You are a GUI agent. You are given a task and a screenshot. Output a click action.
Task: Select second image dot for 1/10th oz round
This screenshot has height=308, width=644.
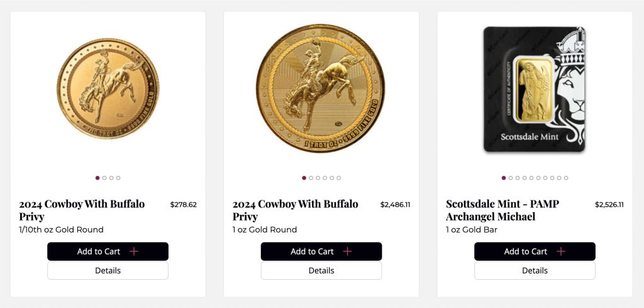tap(104, 178)
